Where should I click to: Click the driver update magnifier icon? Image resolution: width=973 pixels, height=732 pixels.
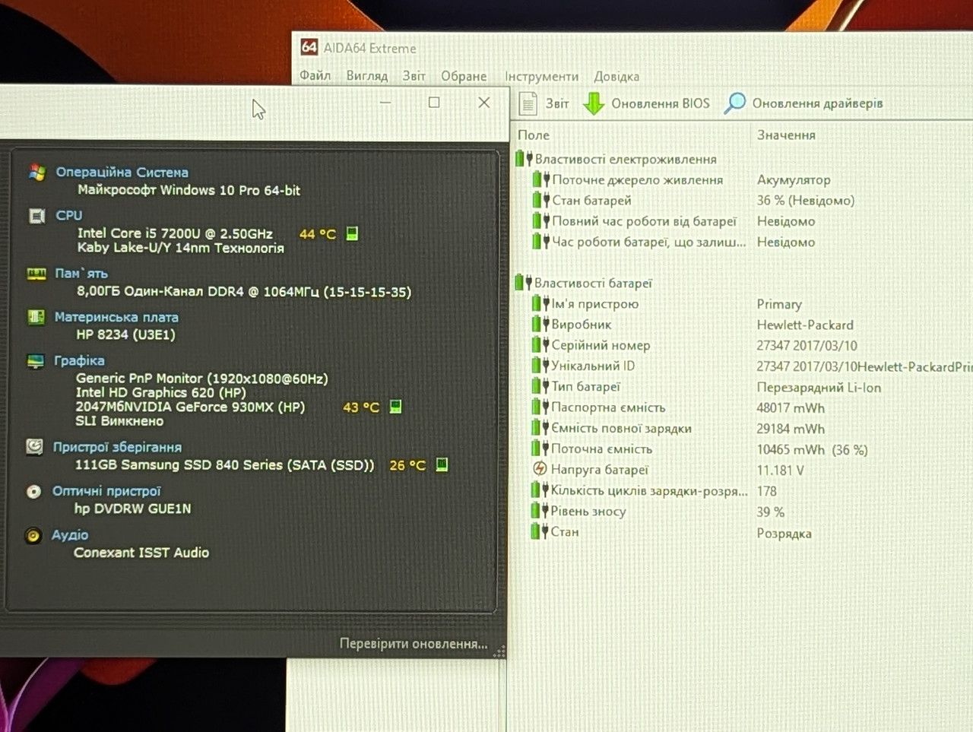click(734, 103)
